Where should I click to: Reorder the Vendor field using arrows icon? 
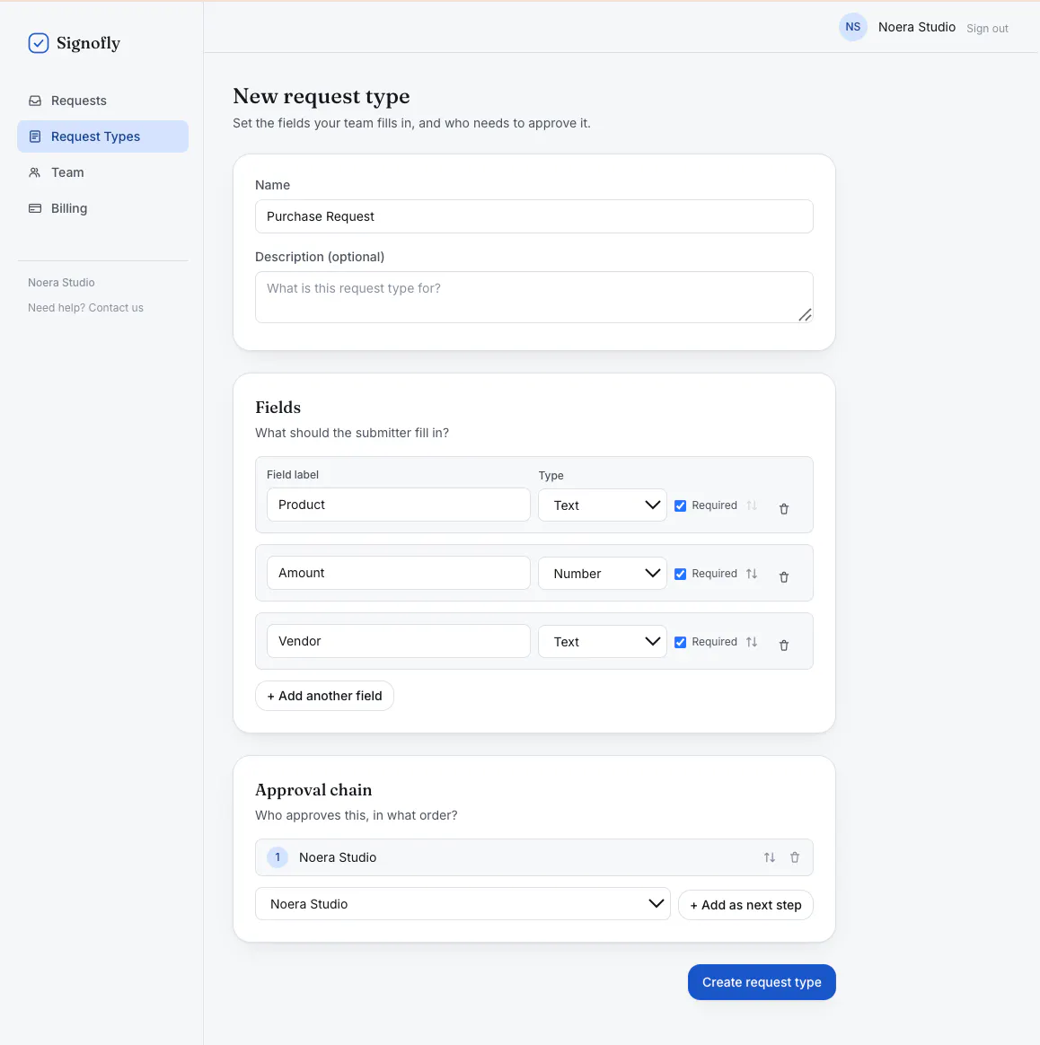(x=752, y=641)
